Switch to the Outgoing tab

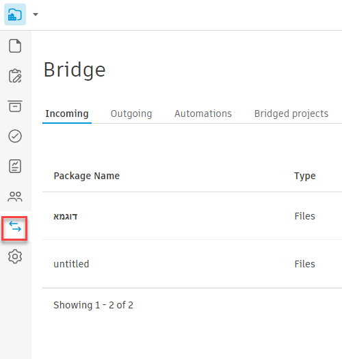[131, 114]
